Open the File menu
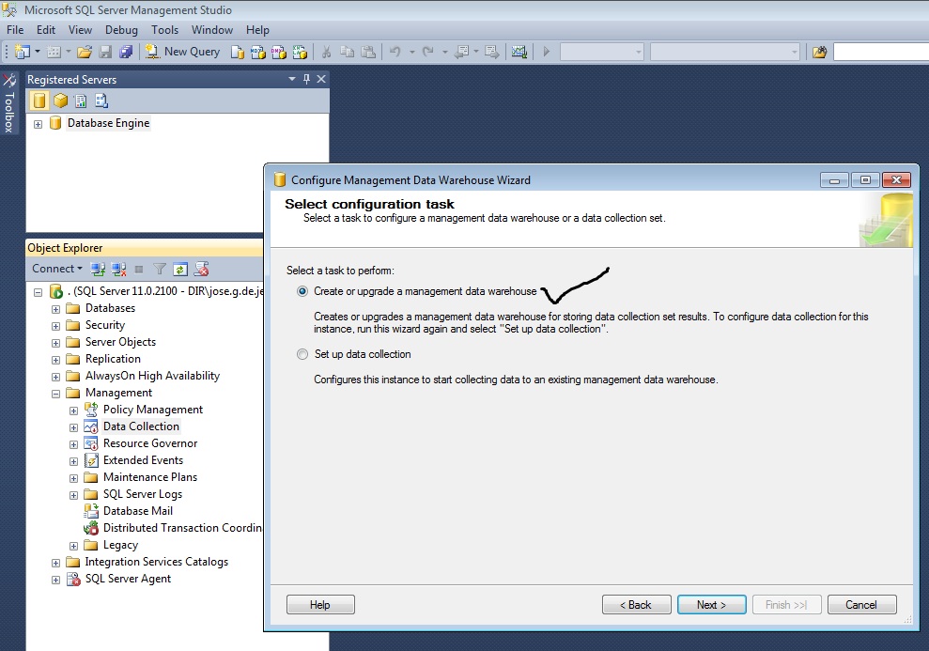 pos(15,30)
